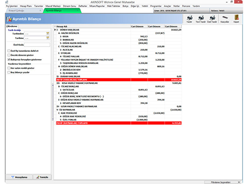Select the 2- İNDİRİLECEK KDV row
248x184 pixels.
(119, 70)
